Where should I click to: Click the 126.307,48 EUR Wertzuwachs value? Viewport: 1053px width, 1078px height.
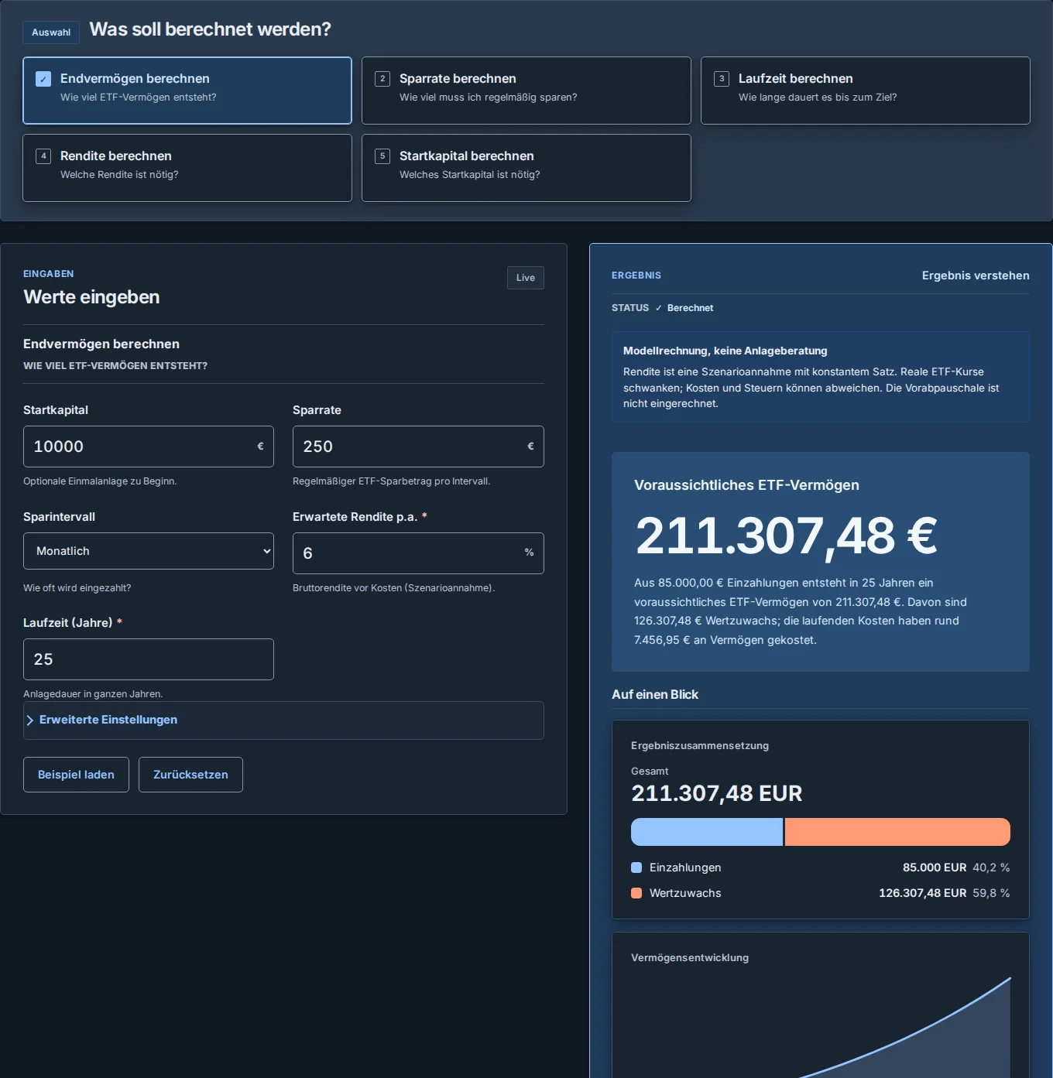[923, 893]
